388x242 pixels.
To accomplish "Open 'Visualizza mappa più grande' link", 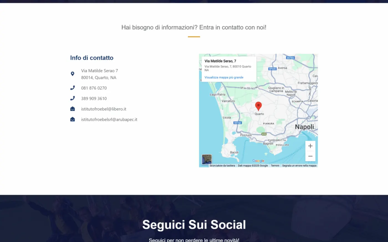I will [224, 77].
